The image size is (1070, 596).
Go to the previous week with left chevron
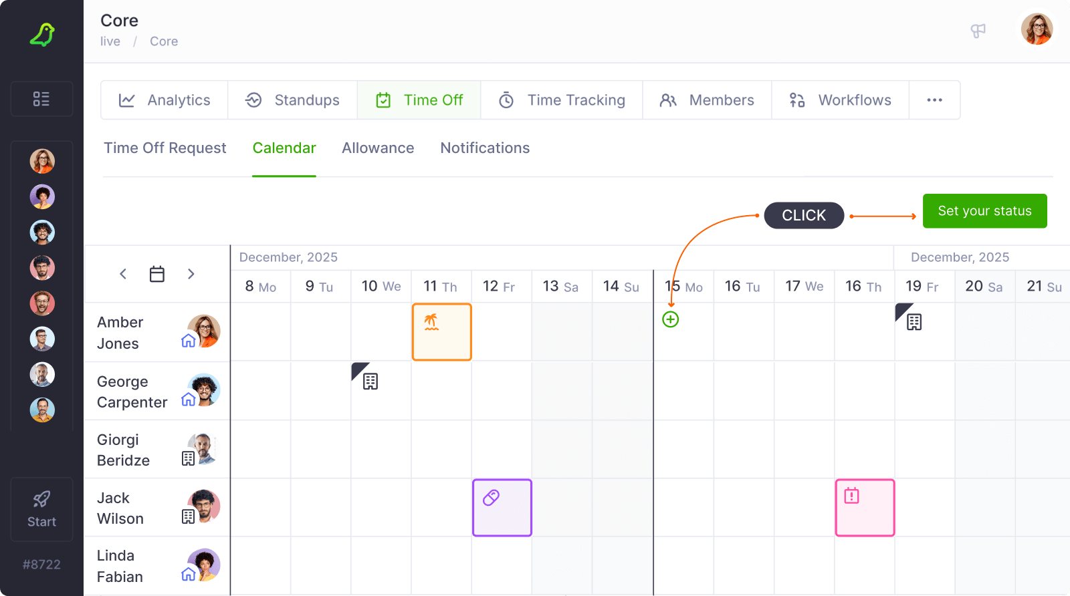coord(123,274)
